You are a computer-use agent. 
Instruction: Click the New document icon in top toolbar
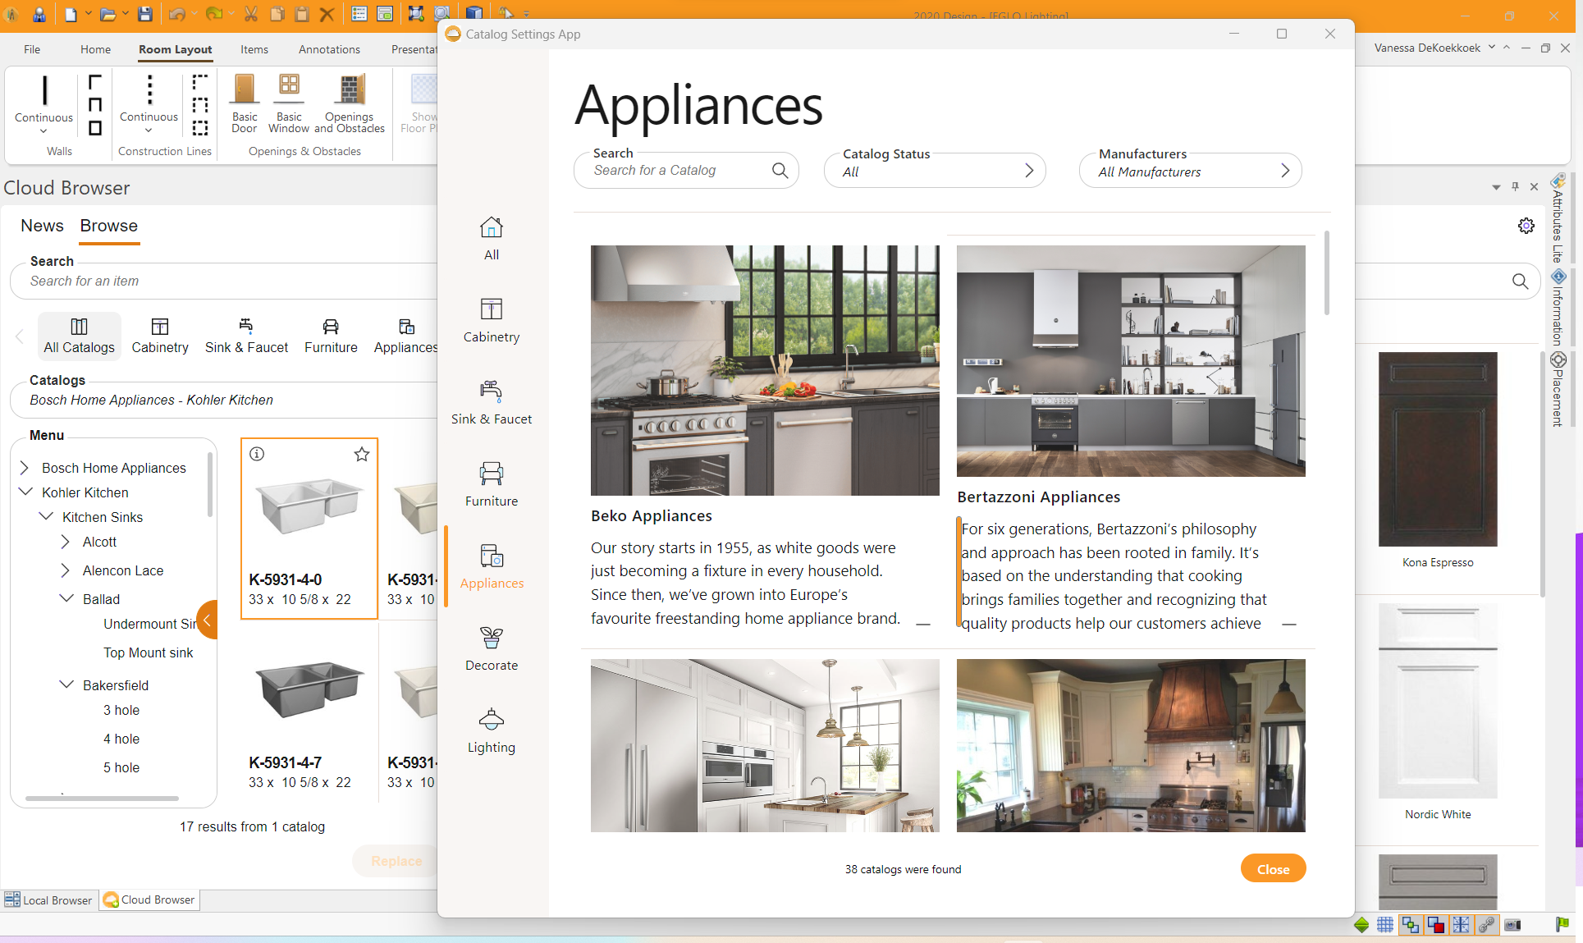click(x=71, y=14)
